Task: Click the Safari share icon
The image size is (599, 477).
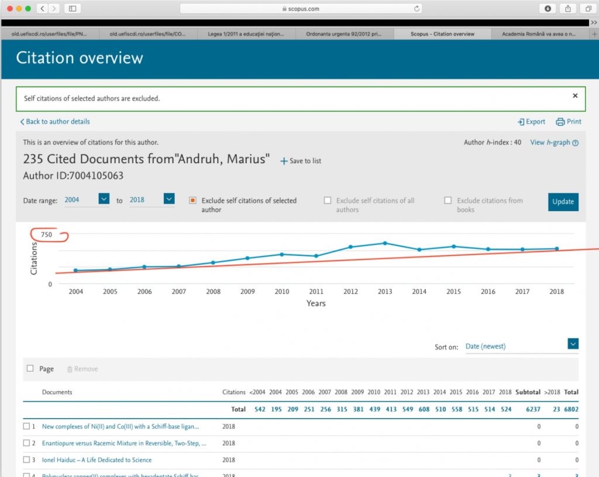Action: pos(568,8)
